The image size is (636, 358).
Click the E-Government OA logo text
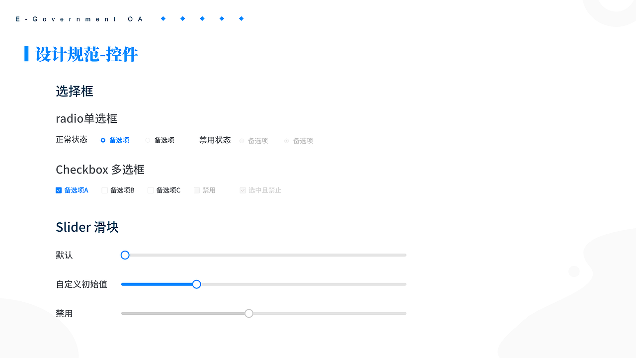tap(78, 19)
